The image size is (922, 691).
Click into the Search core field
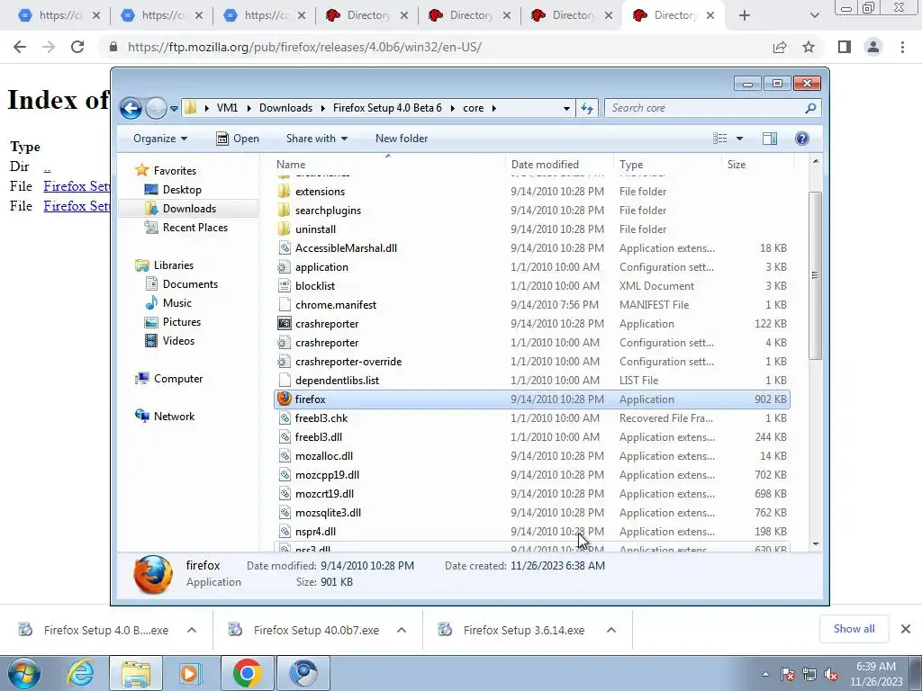coord(704,108)
